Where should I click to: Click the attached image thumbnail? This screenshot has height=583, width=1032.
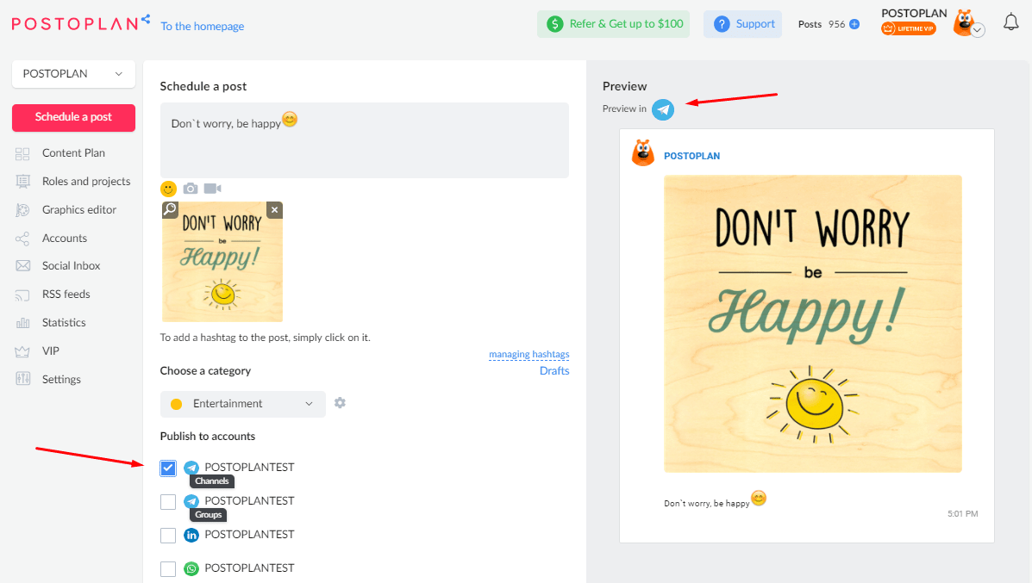coord(222,262)
